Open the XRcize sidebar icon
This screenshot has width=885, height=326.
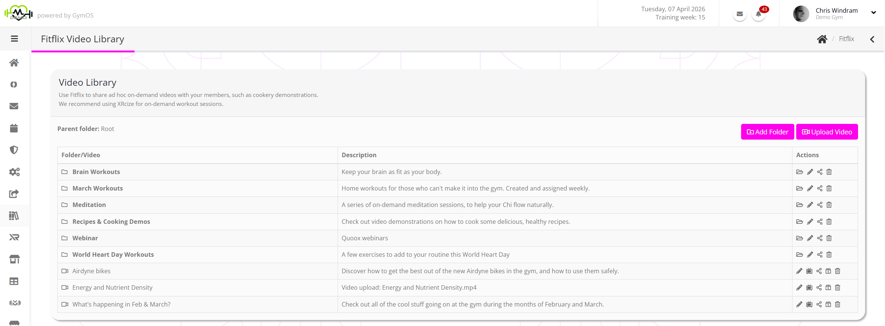[14, 237]
